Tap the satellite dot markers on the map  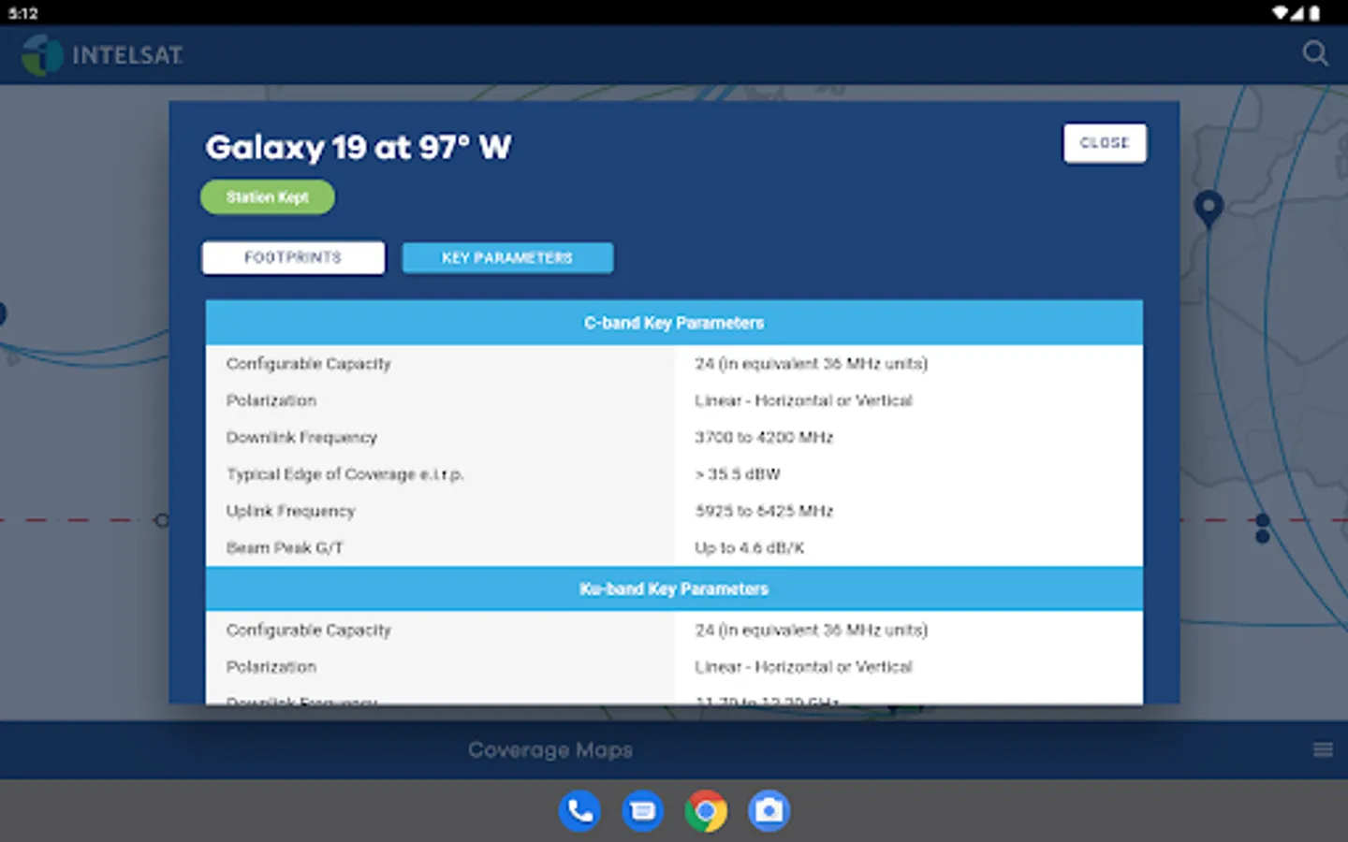1262,528
